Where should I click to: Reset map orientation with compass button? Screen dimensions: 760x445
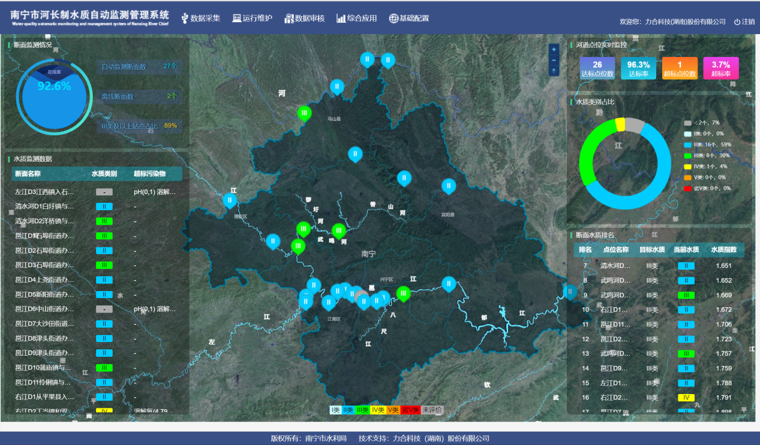pos(554,71)
